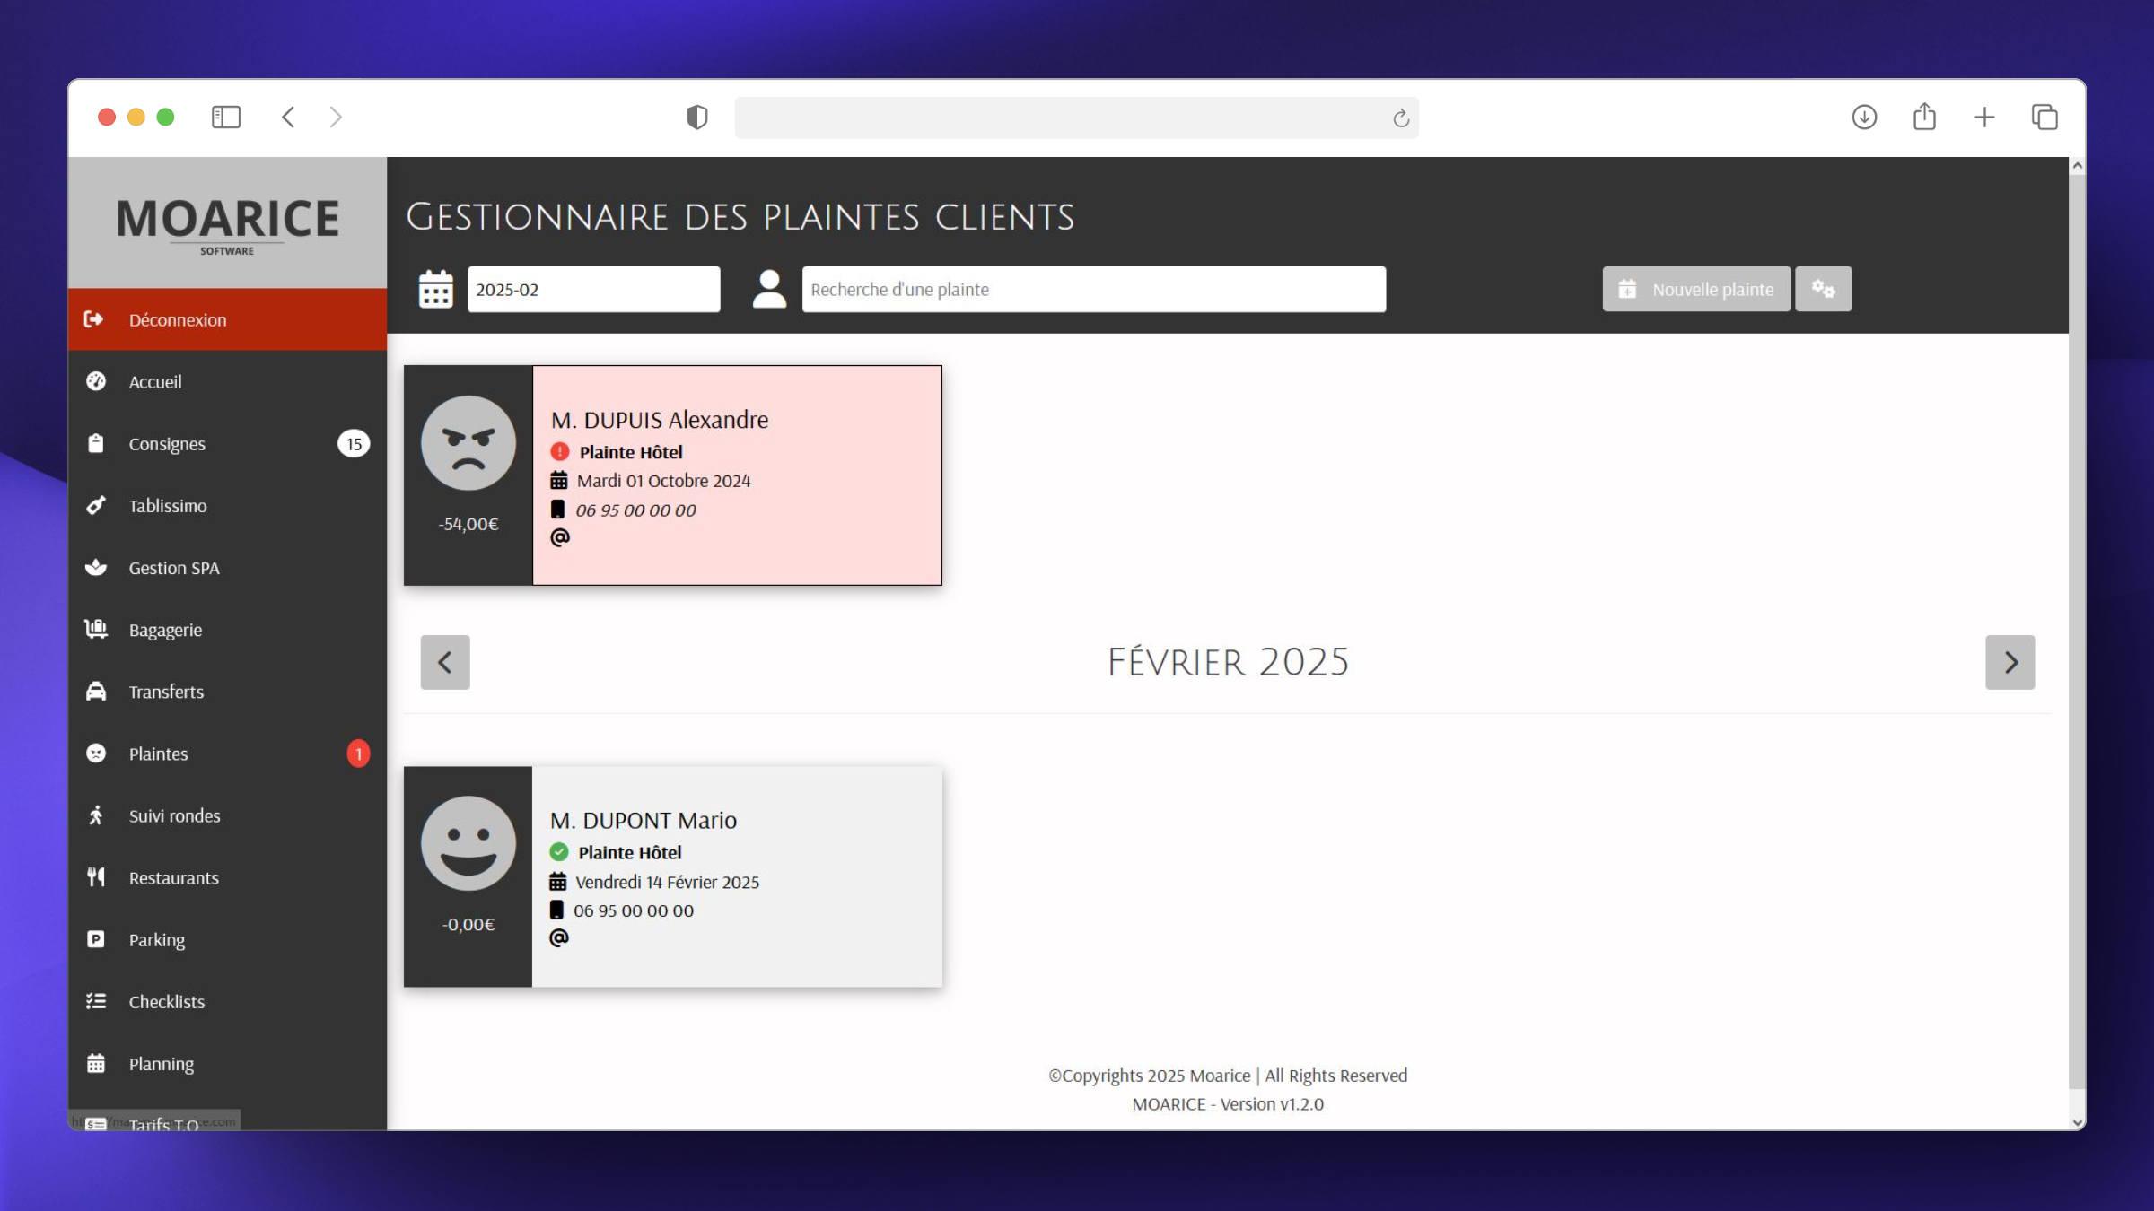The height and width of the screenshot is (1211, 2154).
Task: Go to next month with right chevron
Action: [x=2010, y=662]
